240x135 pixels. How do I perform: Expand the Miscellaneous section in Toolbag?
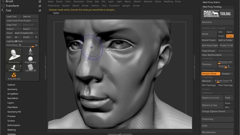coord(217,132)
